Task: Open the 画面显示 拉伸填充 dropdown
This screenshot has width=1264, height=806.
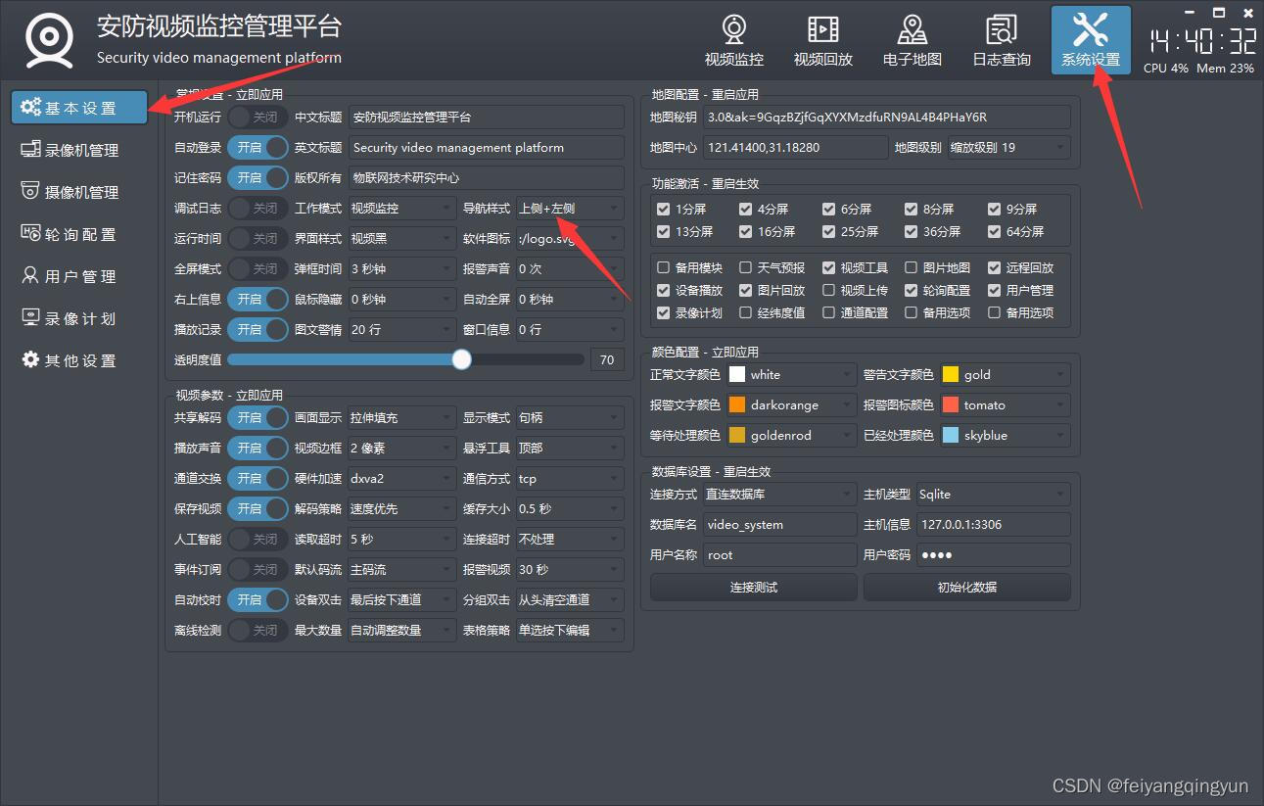Action: [401, 417]
